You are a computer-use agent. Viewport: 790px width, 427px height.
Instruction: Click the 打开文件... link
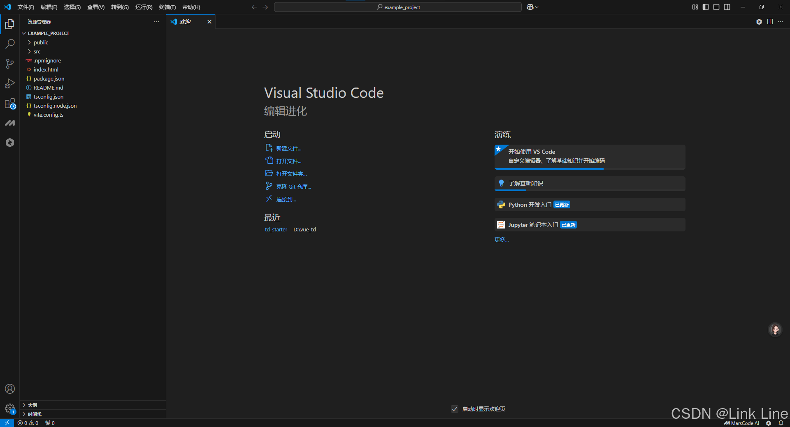tap(288, 161)
